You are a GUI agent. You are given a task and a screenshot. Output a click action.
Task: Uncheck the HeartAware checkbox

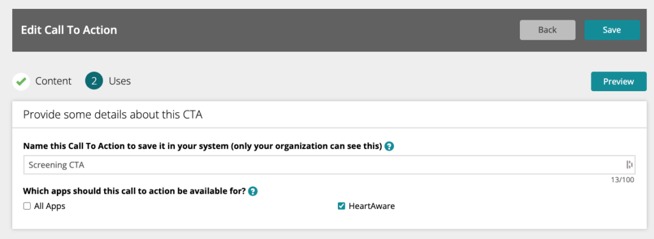tap(341, 206)
